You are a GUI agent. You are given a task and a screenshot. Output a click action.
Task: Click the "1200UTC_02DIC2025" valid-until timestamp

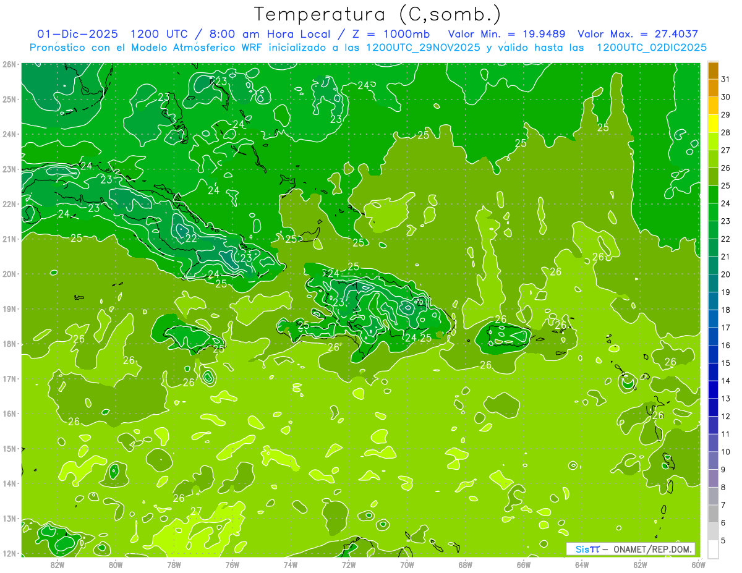coord(652,48)
